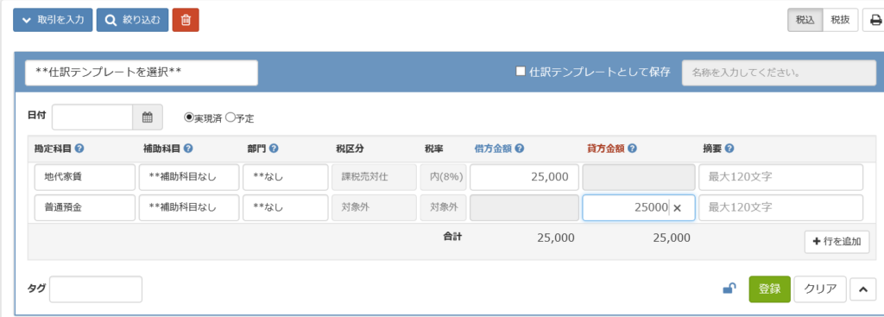Open the calendar date picker icon

pos(148,117)
